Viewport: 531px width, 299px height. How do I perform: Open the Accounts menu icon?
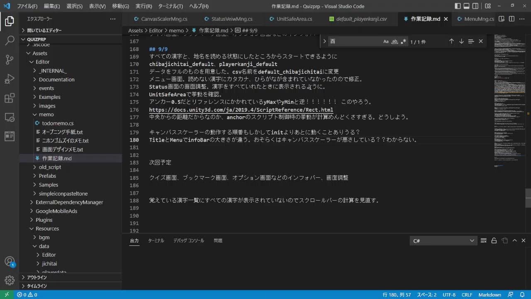(10, 261)
